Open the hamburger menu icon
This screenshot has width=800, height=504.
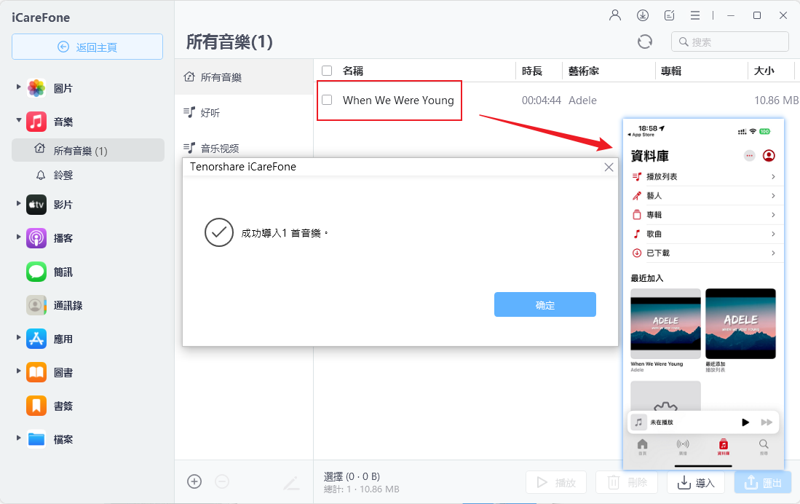695,16
